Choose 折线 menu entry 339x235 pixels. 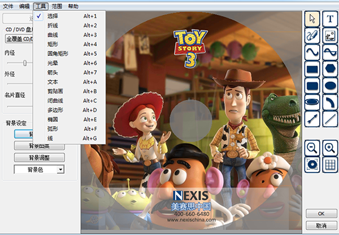pyautogui.click(x=69, y=25)
